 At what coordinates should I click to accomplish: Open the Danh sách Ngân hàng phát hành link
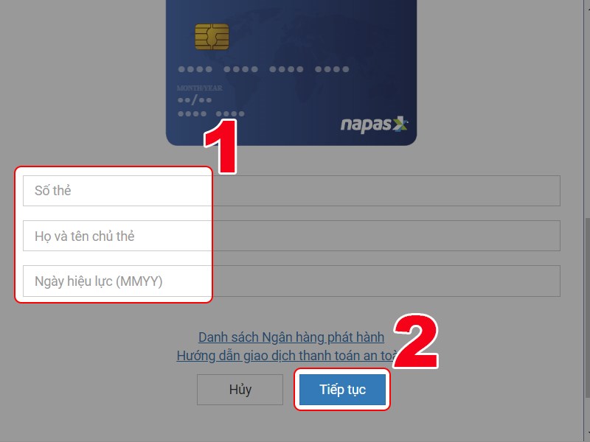[291, 337]
